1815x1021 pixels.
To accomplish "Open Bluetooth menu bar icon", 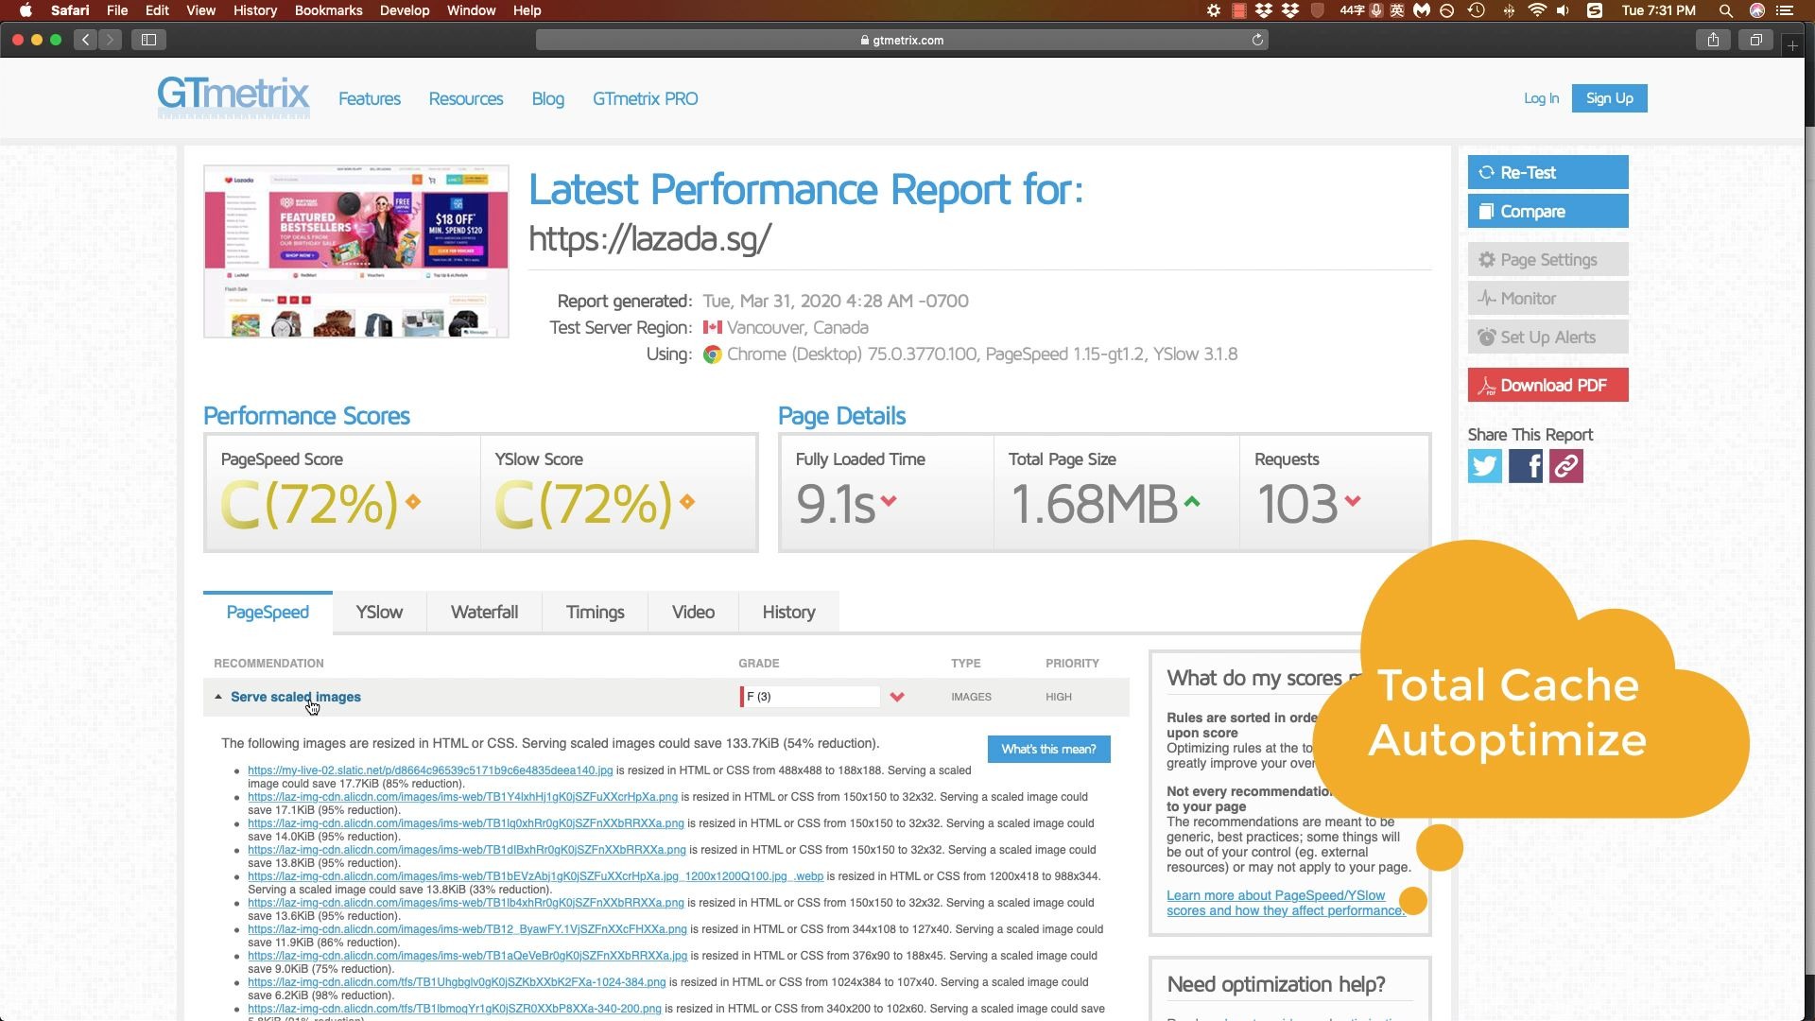I will pyautogui.click(x=1508, y=10).
